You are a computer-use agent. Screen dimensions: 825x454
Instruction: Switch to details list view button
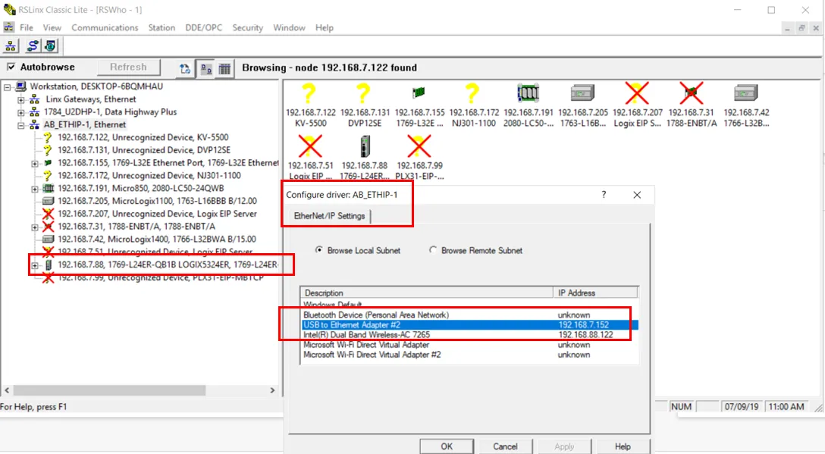click(224, 68)
